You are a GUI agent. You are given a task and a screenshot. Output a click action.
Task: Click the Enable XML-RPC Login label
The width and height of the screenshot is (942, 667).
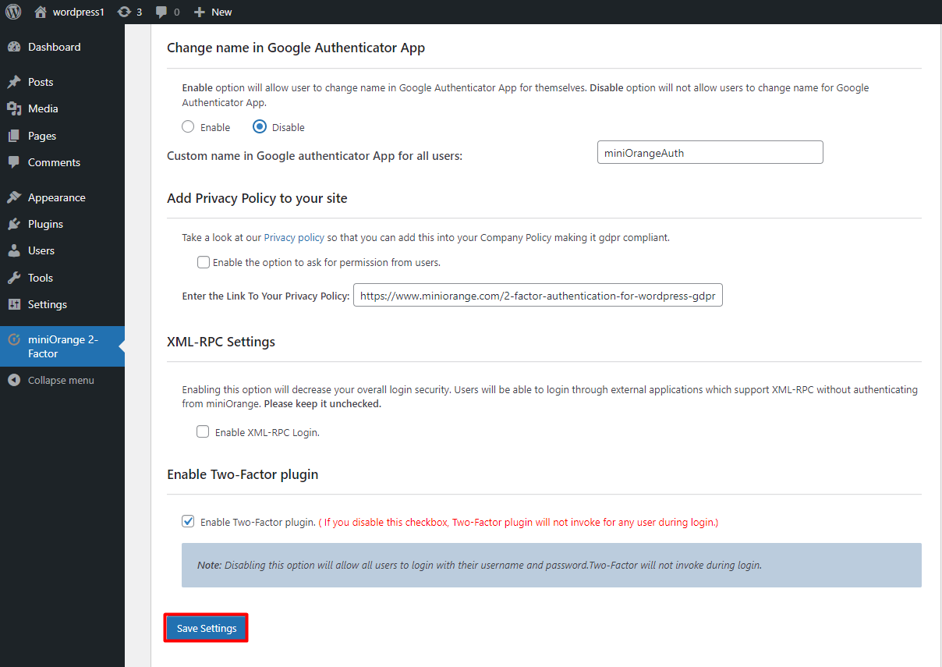267,432
